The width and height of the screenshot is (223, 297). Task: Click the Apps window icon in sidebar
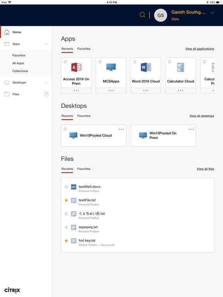[7, 44]
